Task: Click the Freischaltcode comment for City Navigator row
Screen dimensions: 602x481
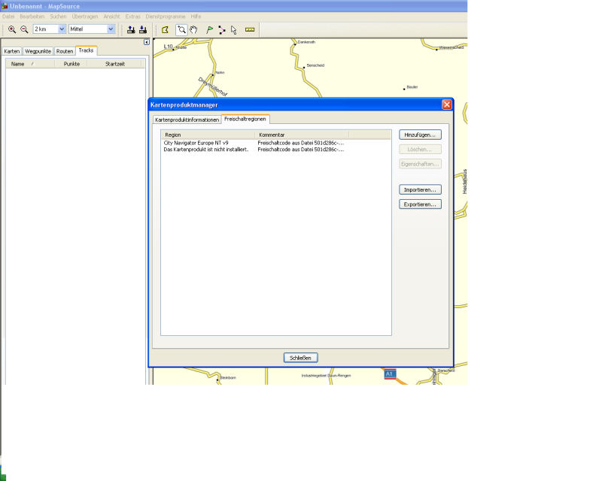Action: [x=300, y=143]
